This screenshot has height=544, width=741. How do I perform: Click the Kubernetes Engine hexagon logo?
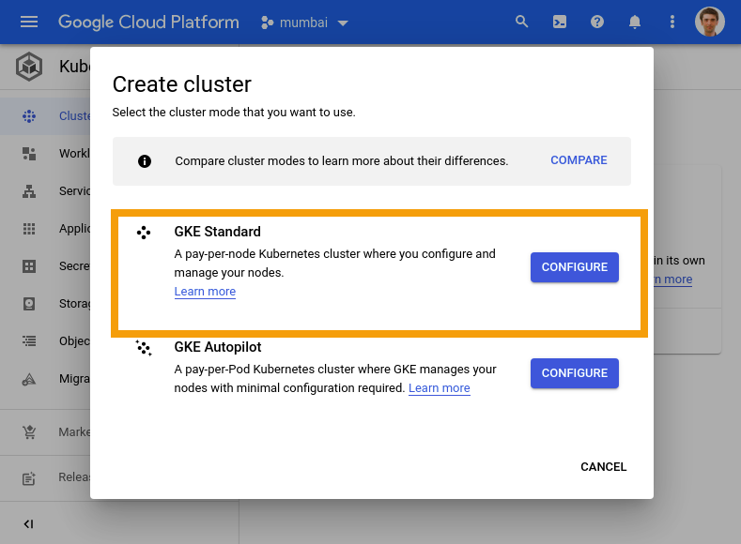29,67
